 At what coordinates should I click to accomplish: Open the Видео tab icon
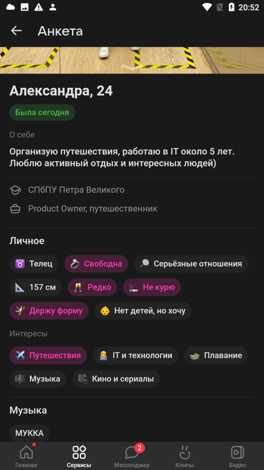[238, 452]
